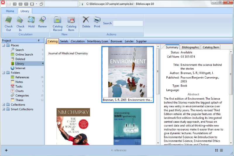The image size is (234, 156).
Task: Open the Categories folder
Action: [x=22, y=95]
